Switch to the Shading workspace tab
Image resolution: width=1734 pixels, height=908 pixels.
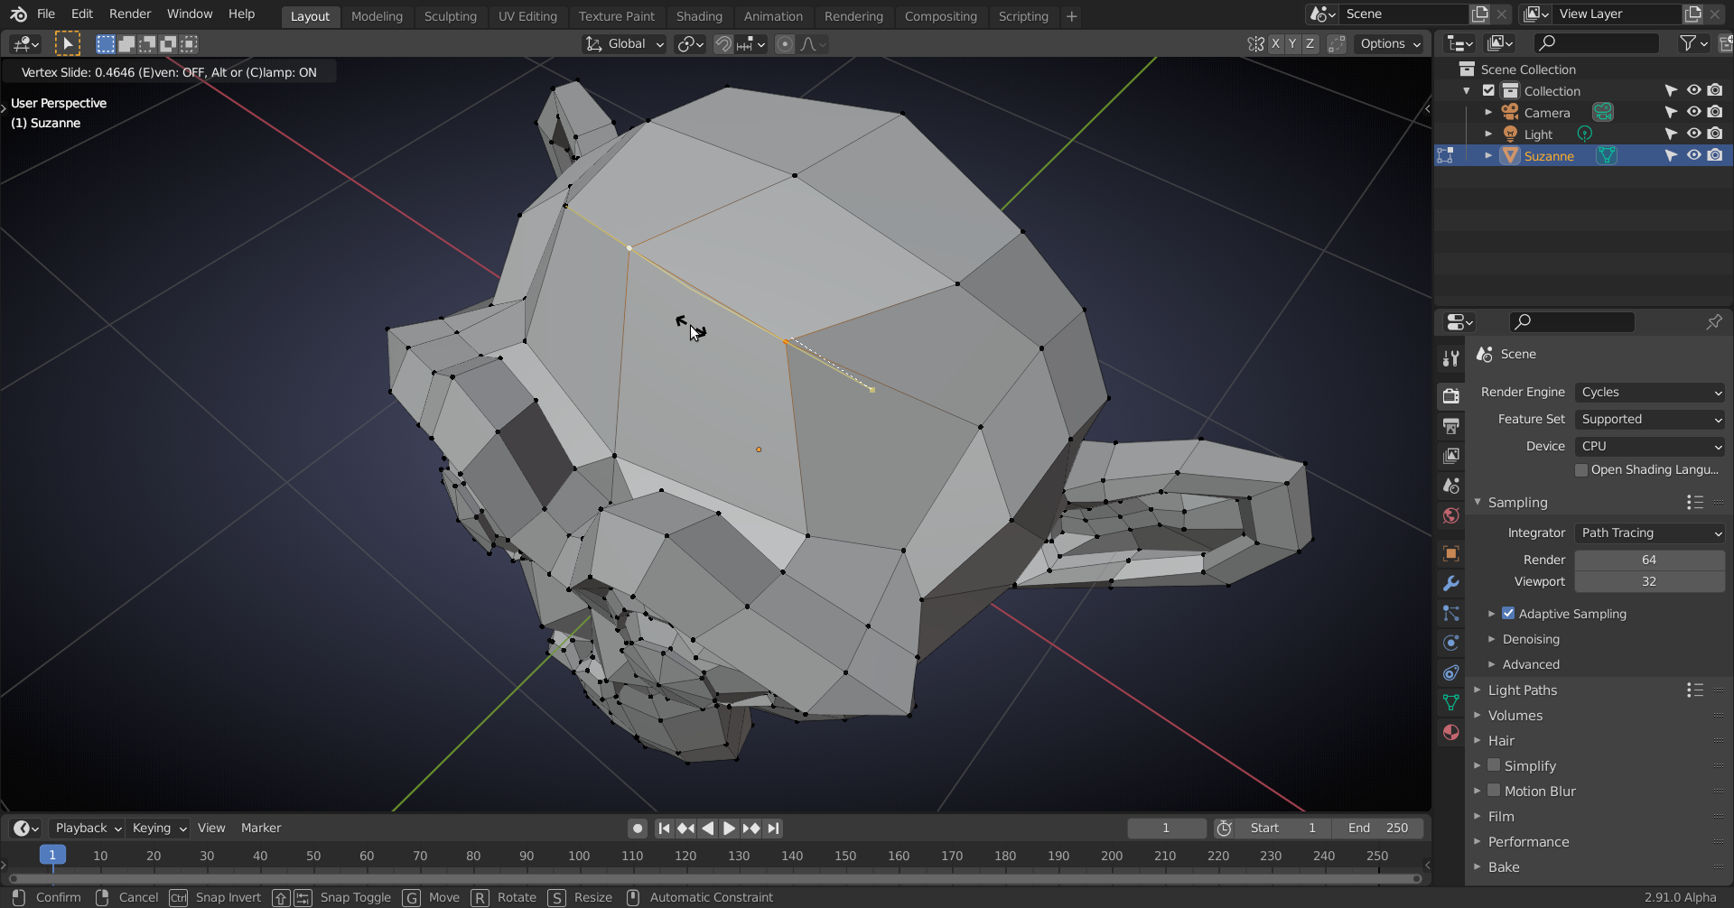tap(699, 15)
